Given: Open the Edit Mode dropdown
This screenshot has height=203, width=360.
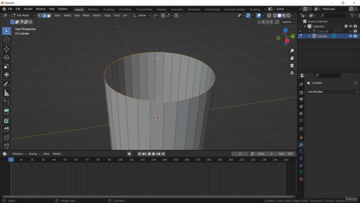Looking at the screenshot, I should [x=24, y=15].
